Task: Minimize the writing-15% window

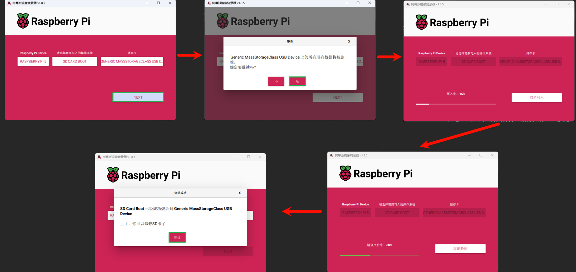Action: [x=546, y=4]
